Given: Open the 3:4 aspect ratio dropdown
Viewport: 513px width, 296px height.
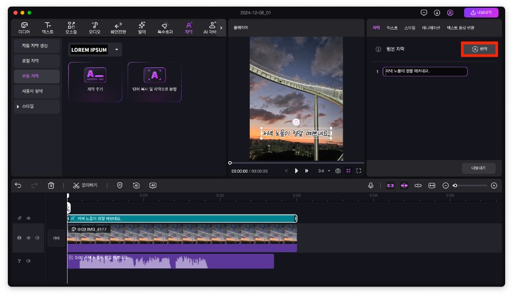Looking at the screenshot, I should 324,171.
